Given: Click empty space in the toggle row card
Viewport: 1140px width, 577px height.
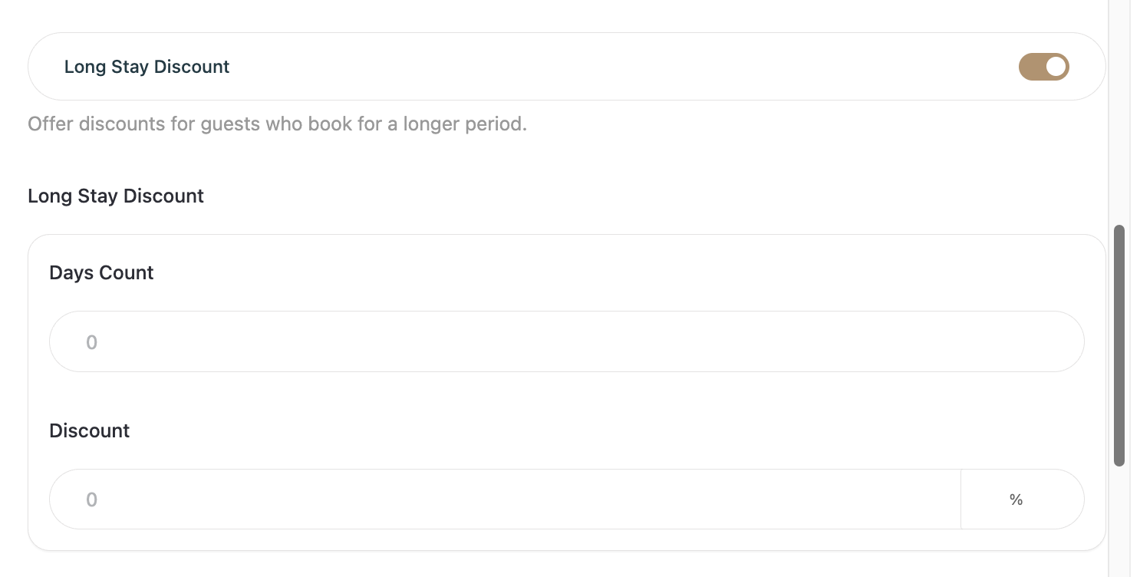Looking at the screenshot, I should [x=614, y=67].
